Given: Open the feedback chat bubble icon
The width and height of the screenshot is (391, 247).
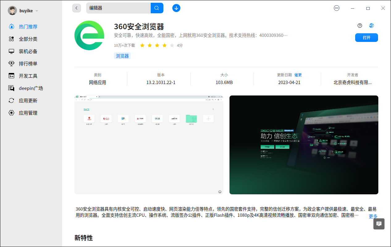Looking at the screenshot, I should tap(379, 224).
